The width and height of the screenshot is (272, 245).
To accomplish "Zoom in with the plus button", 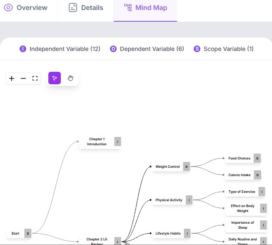I will 12,78.
